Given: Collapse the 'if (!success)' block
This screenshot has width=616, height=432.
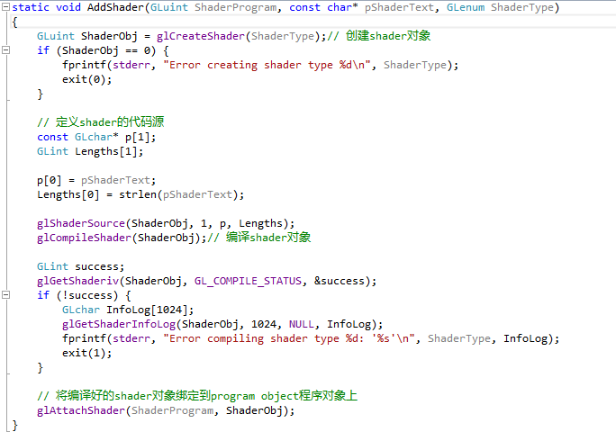Looking at the screenshot, I should (x=5, y=294).
